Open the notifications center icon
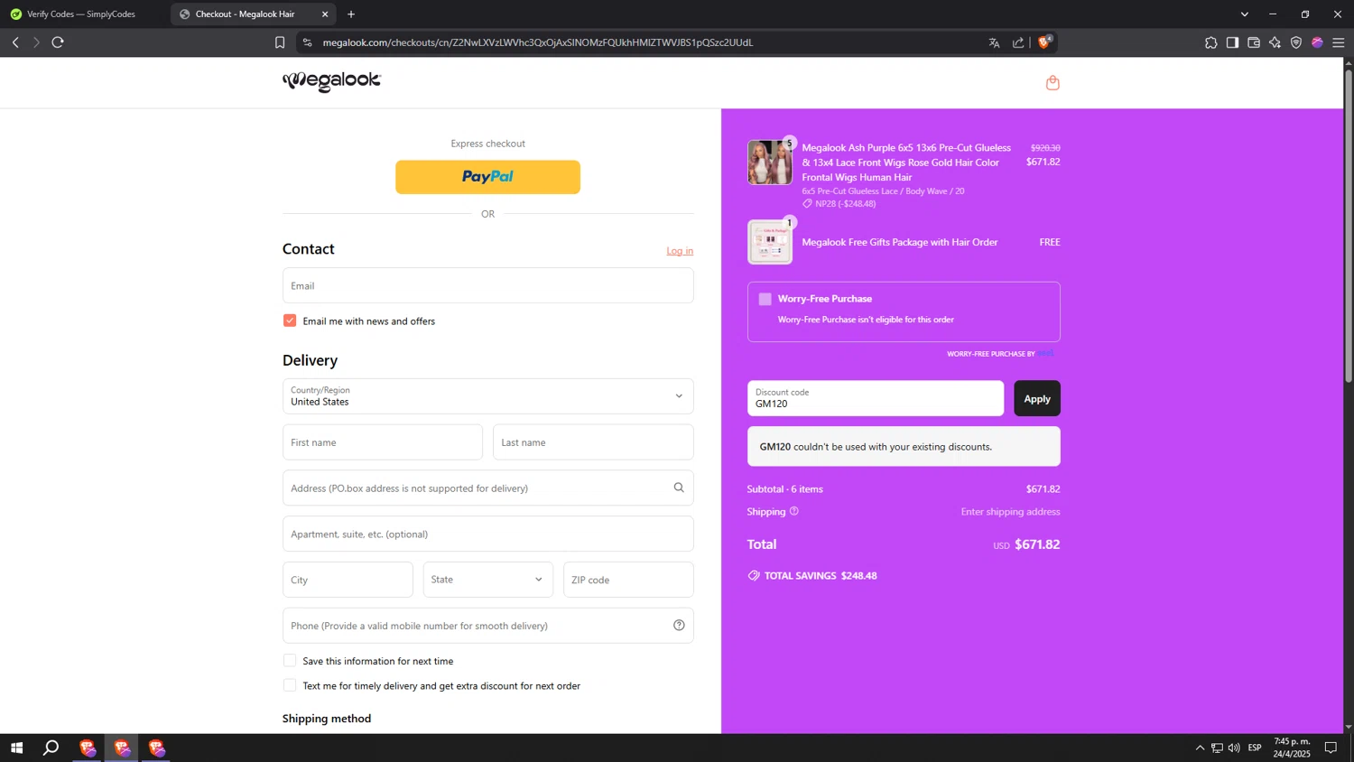Image resolution: width=1354 pixels, height=762 pixels. (x=1331, y=748)
